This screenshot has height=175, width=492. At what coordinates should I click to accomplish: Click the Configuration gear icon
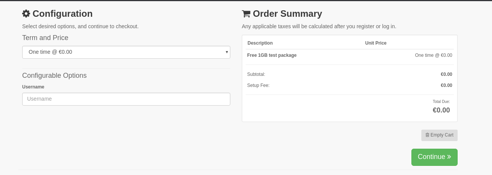click(26, 14)
